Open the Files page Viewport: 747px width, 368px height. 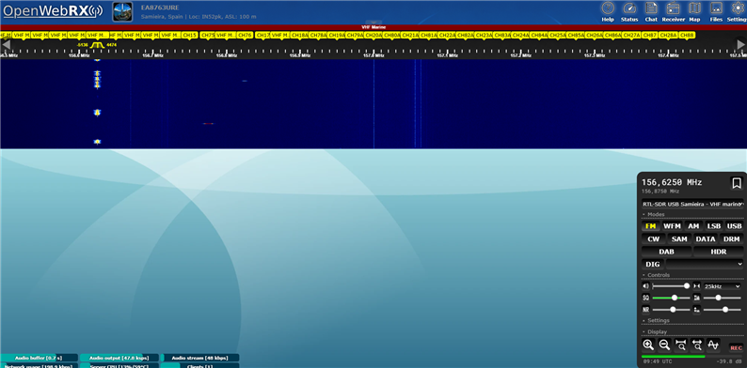tap(716, 11)
